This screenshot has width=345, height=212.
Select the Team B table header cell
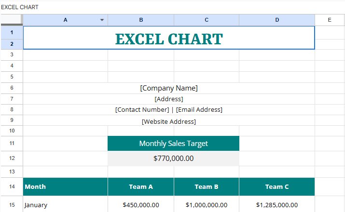click(207, 186)
